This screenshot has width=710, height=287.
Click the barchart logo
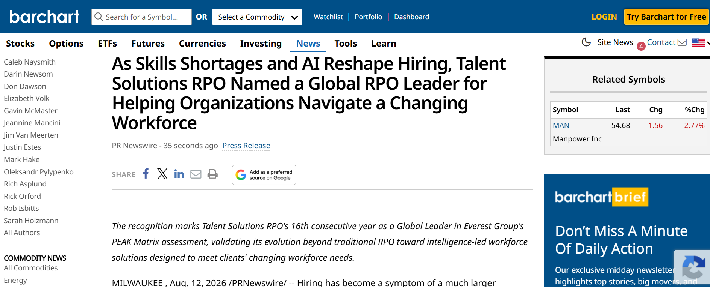pos(44,17)
